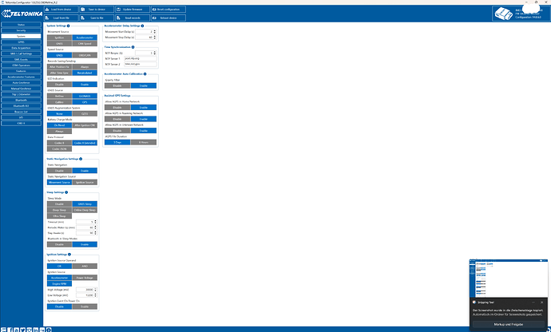The height and width of the screenshot is (332, 551).
Task: Open the Security section
Action: coord(21,30)
